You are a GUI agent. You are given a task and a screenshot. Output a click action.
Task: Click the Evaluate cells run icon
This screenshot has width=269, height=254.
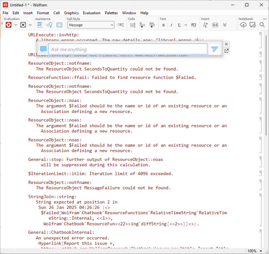tap(8, 25)
